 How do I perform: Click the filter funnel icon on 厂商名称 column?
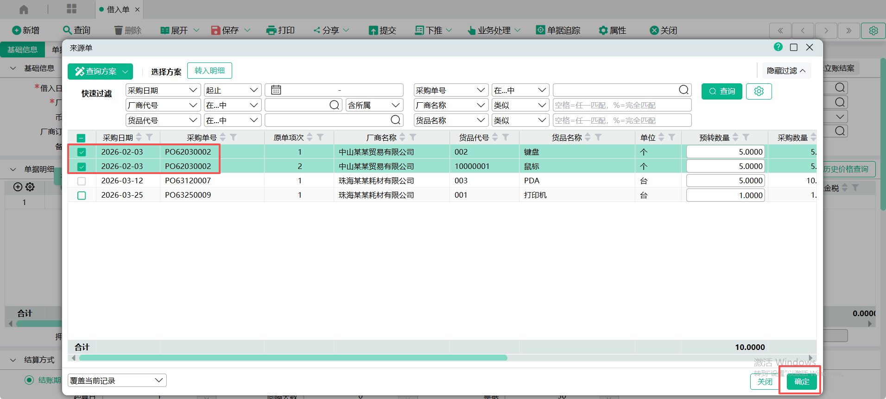[x=413, y=137]
